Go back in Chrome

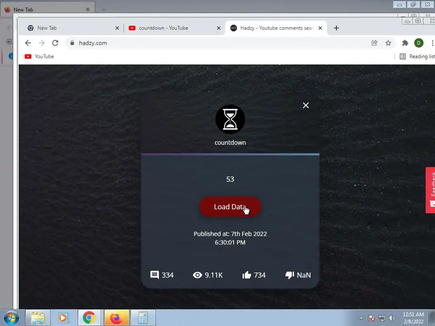point(28,43)
